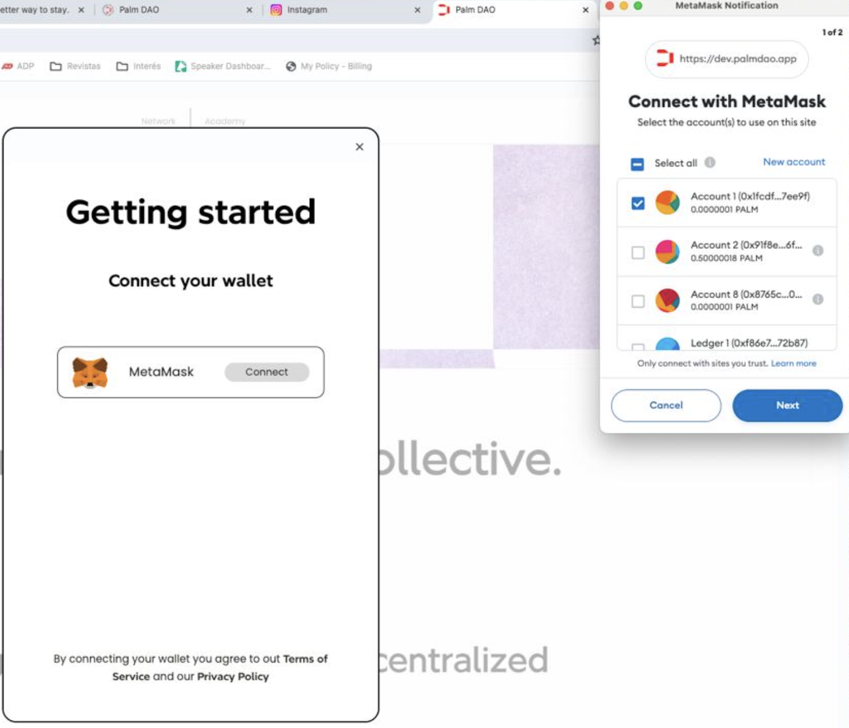849x728 pixels.
Task: Click the Instagram tab favicon
Action: coord(276,10)
